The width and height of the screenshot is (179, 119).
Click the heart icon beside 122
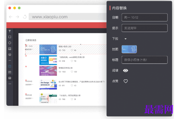(72, 72)
